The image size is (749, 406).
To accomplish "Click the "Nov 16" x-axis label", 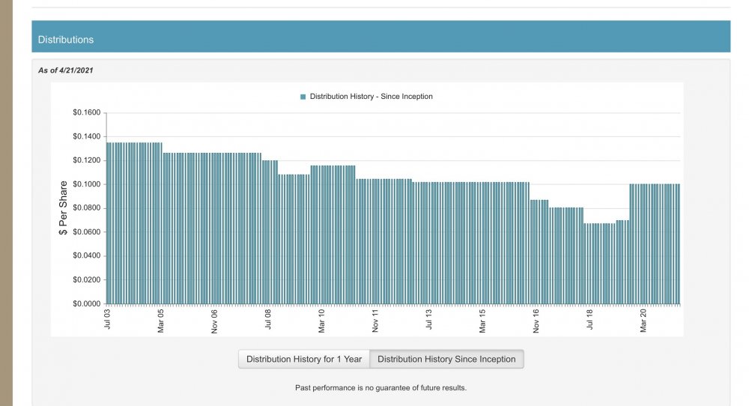I will 536,320.
